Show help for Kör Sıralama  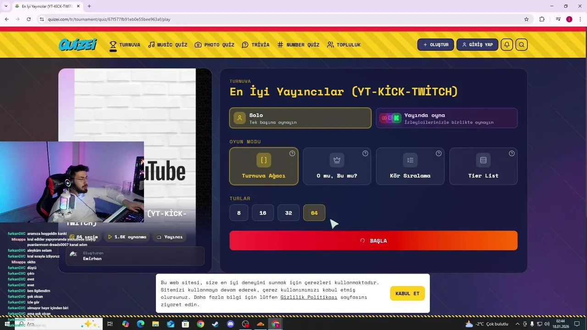(x=438, y=154)
